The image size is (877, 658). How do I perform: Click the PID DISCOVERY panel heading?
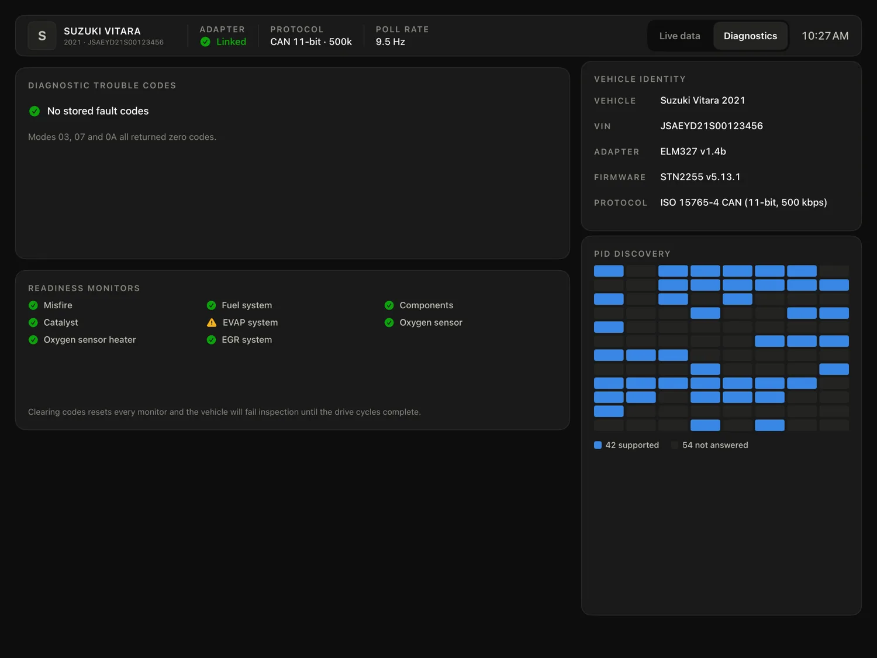pos(632,254)
